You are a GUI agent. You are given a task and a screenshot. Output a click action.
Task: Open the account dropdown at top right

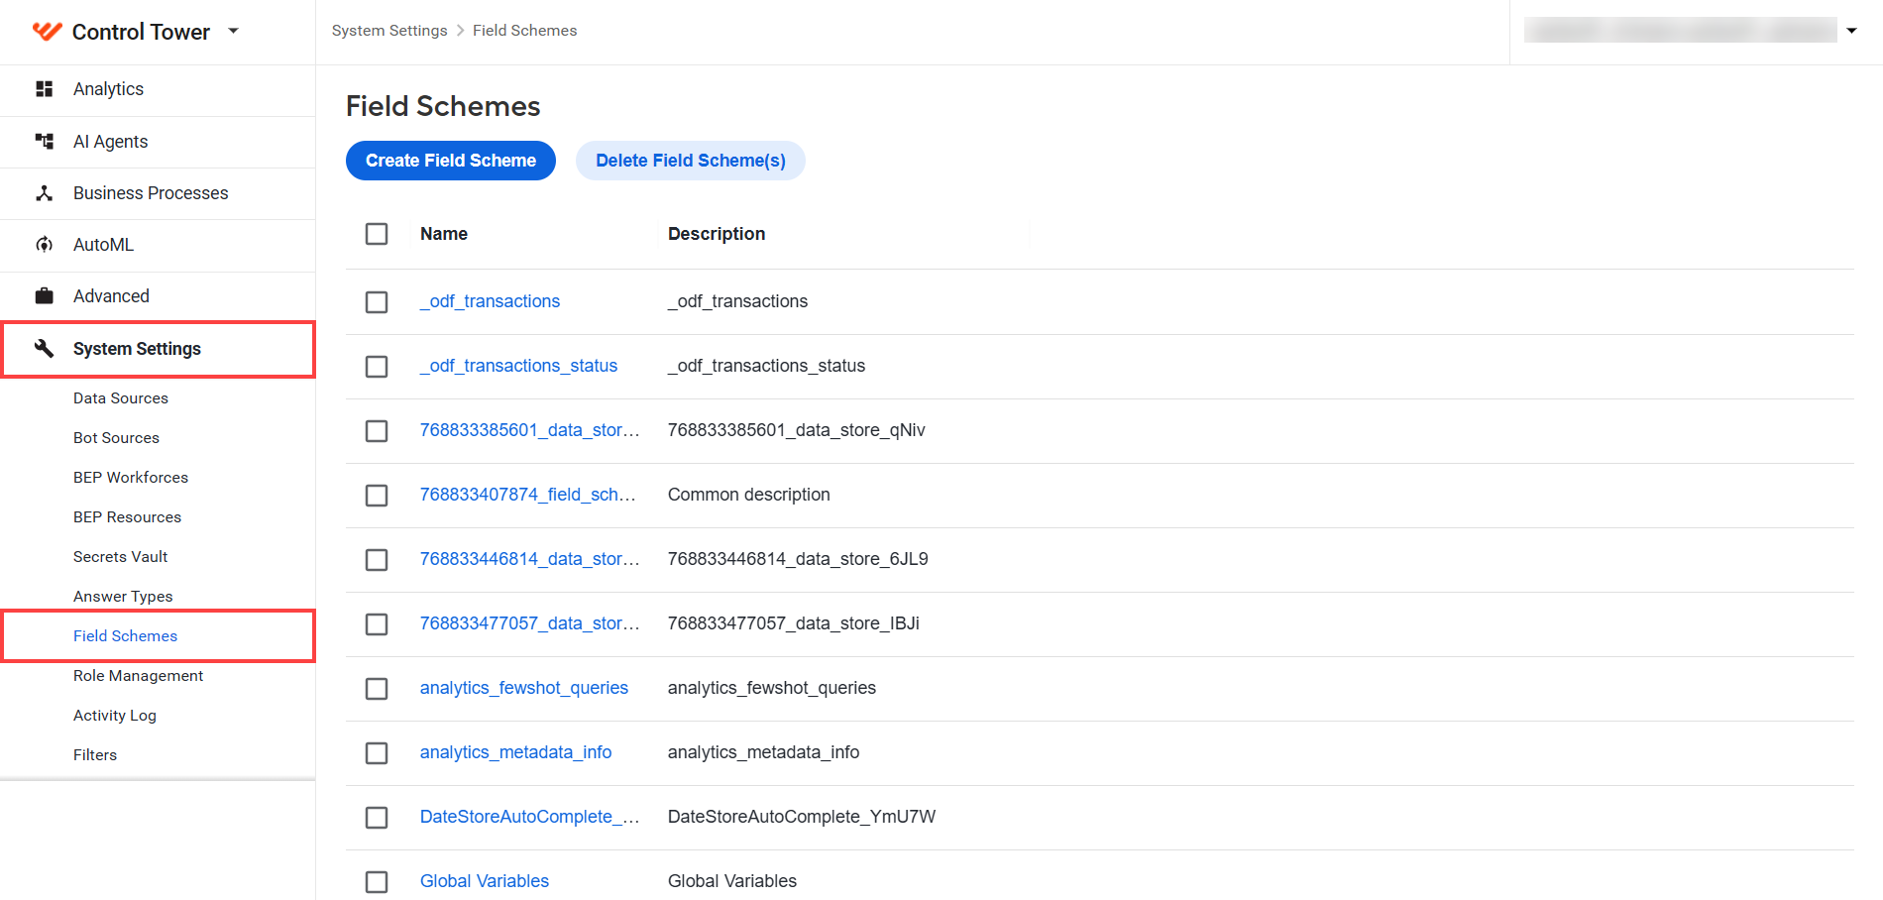1851,31
